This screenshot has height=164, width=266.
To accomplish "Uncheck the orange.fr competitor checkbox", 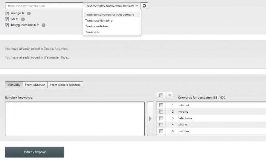I will [7, 14].
